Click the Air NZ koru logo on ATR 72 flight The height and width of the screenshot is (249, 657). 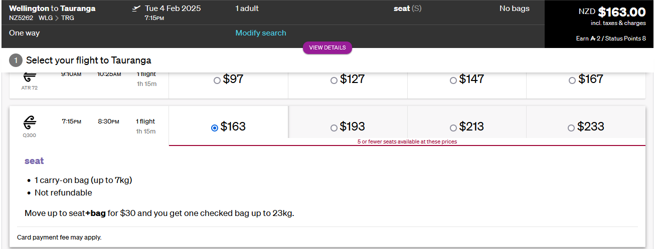click(30, 77)
